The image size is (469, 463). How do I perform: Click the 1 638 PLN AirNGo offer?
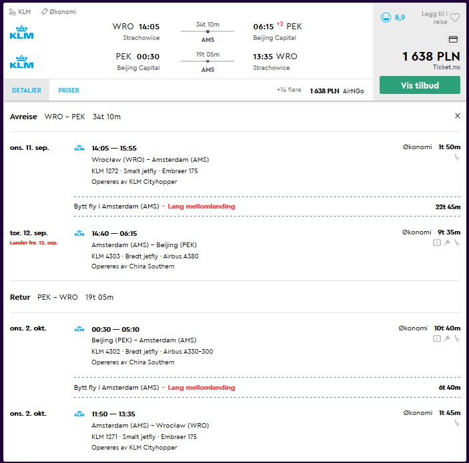coord(337,91)
